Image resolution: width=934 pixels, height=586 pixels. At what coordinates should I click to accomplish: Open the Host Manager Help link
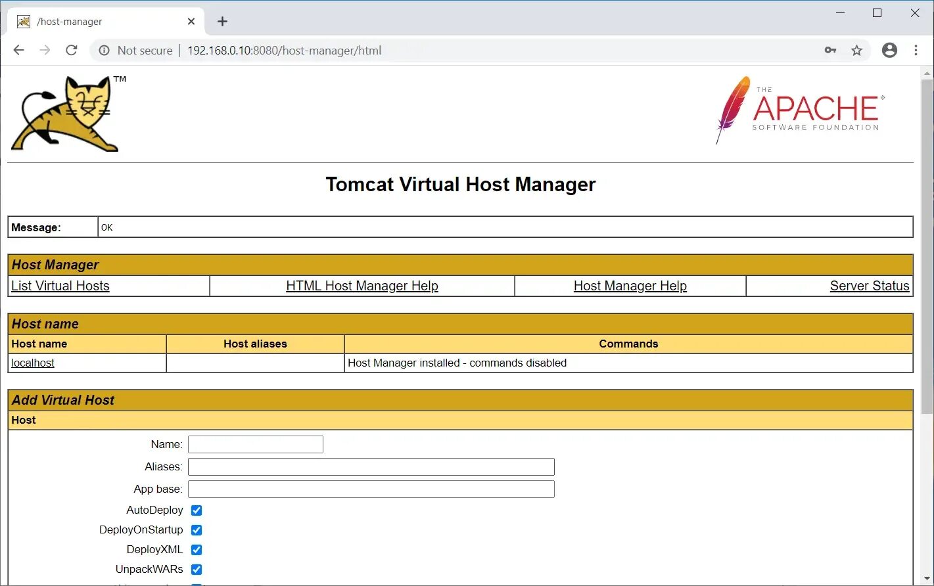[x=630, y=286]
